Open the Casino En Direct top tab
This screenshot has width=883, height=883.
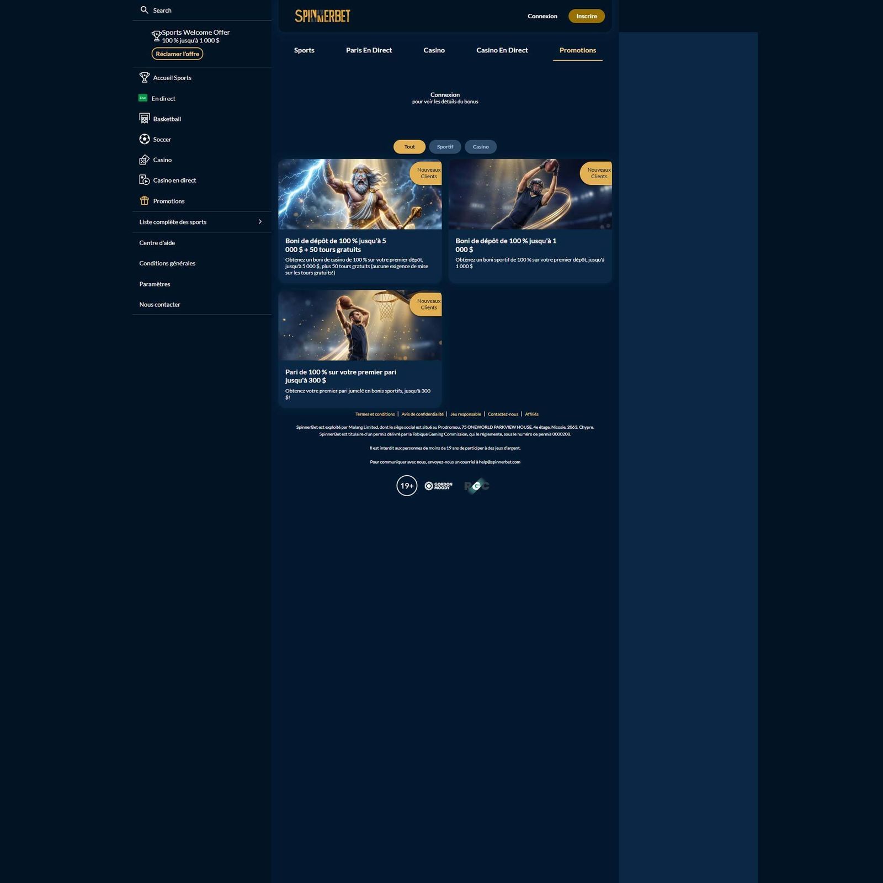coord(502,50)
